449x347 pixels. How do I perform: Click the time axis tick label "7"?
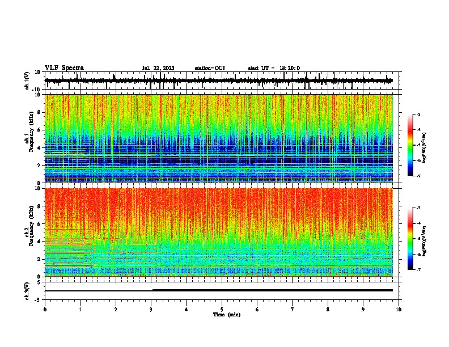click(293, 310)
